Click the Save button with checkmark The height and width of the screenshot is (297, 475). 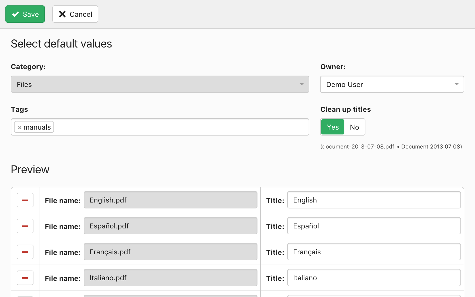[x=25, y=14]
